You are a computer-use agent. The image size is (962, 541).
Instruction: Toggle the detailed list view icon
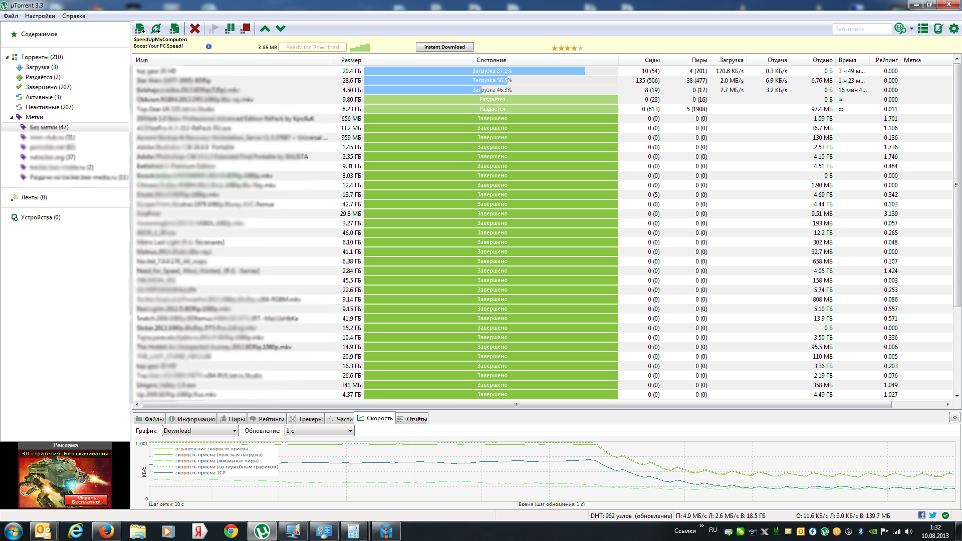tap(923, 29)
